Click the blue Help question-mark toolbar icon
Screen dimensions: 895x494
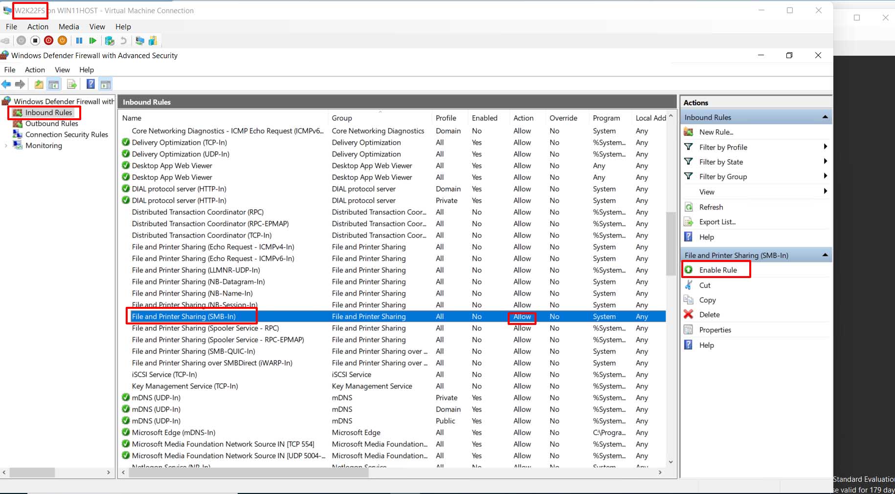coord(90,84)
